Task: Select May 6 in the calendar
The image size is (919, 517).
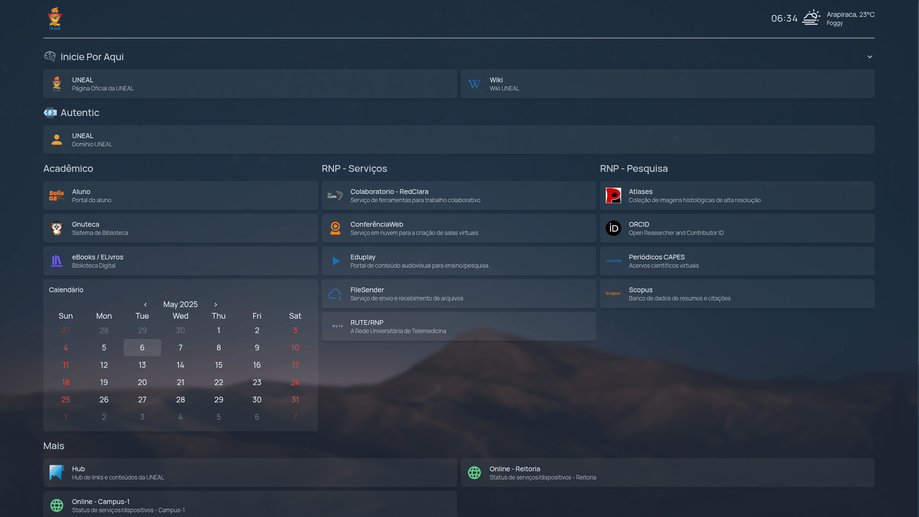Action: 142,348
